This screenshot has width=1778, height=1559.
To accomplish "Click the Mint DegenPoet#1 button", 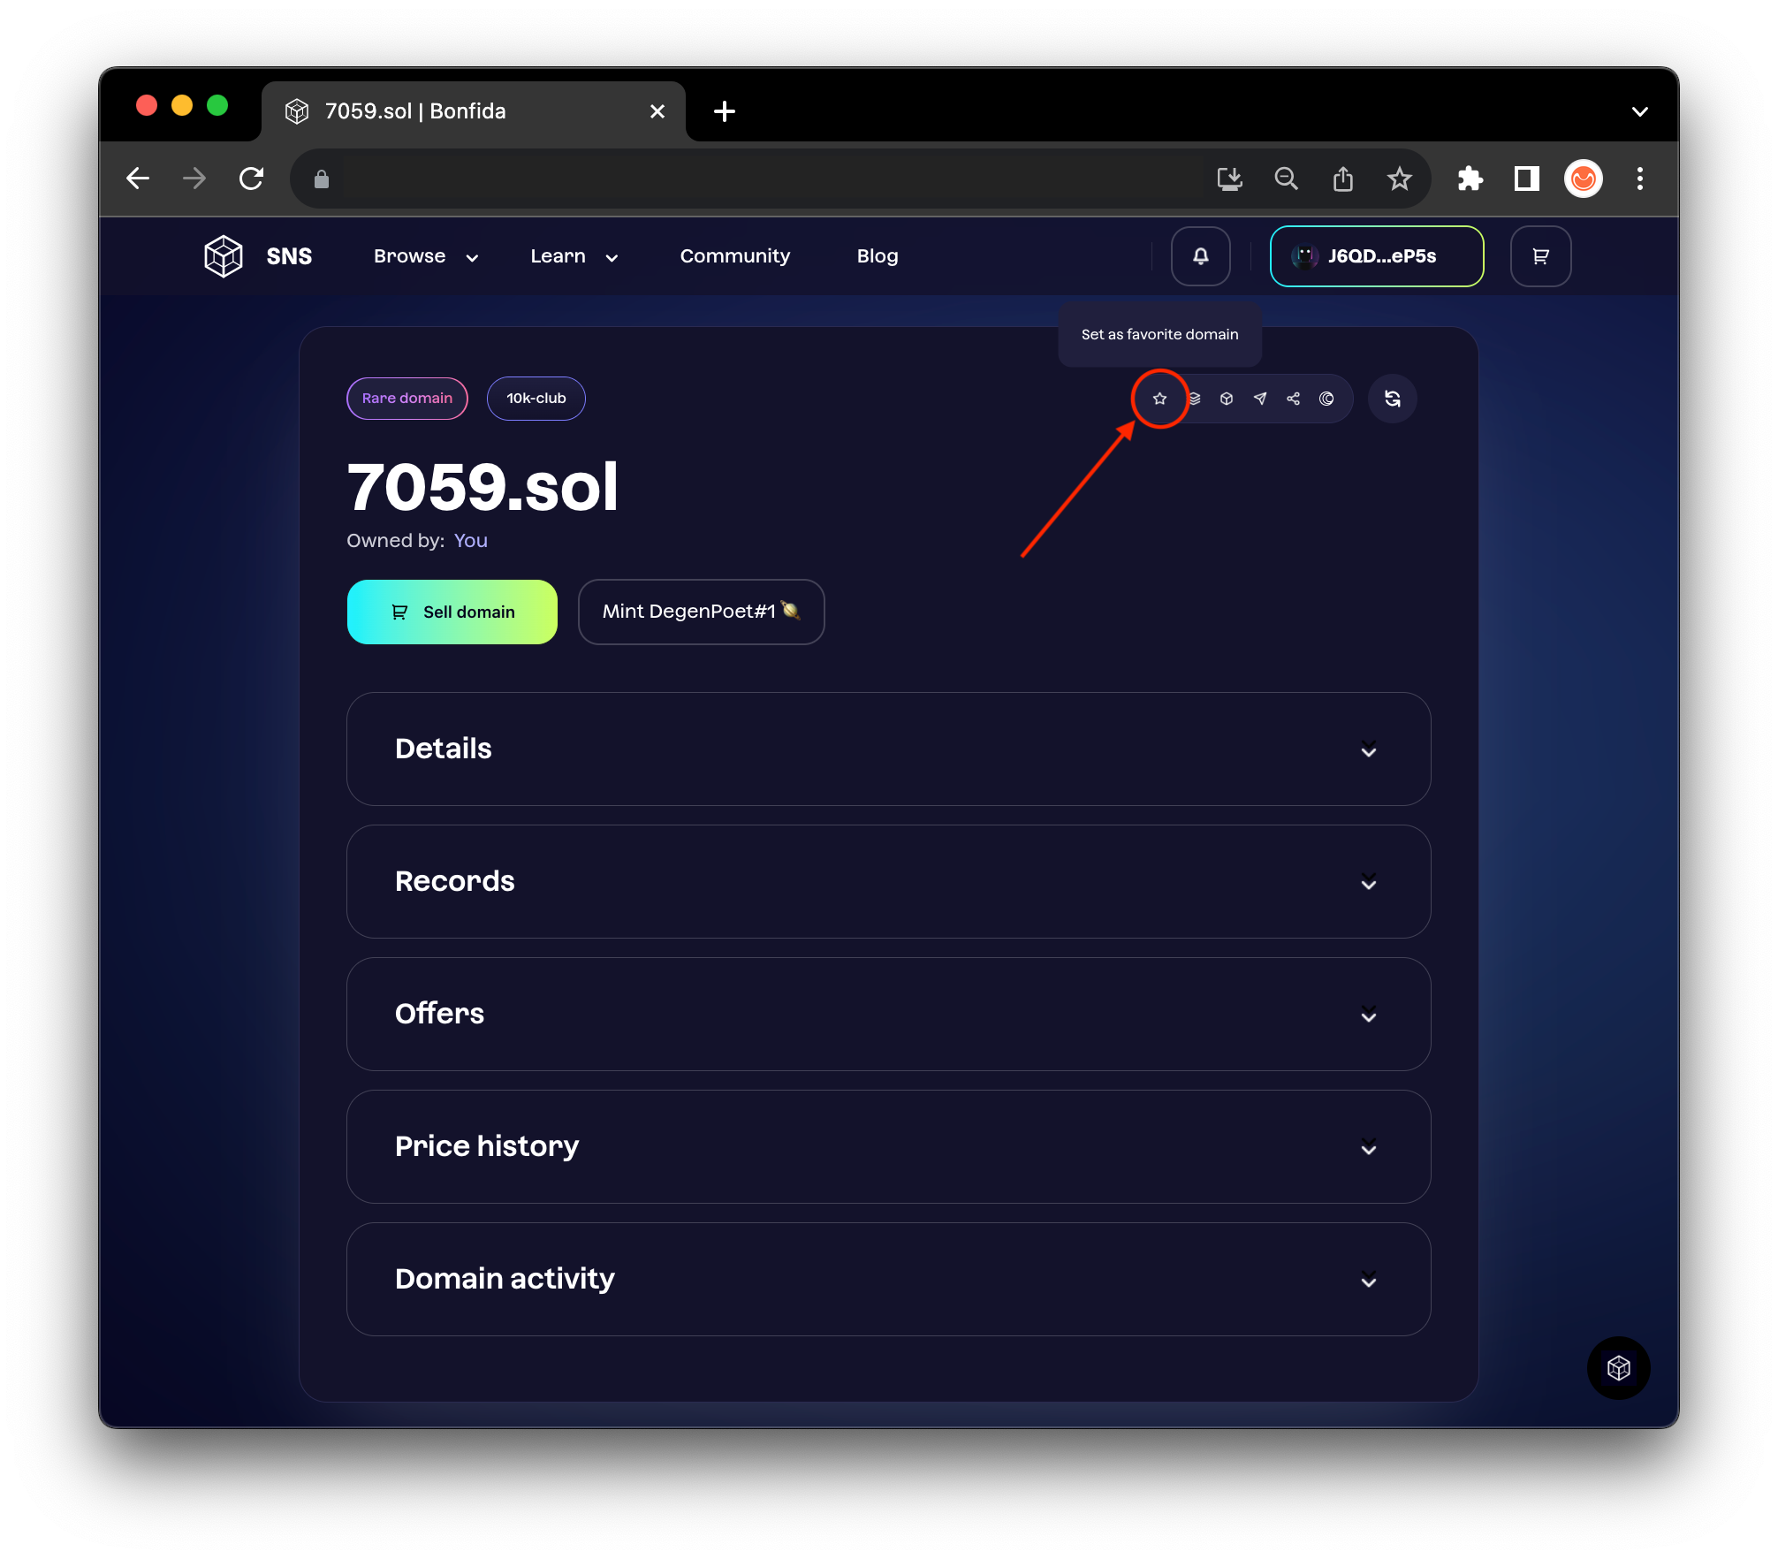I will point(701,612).
